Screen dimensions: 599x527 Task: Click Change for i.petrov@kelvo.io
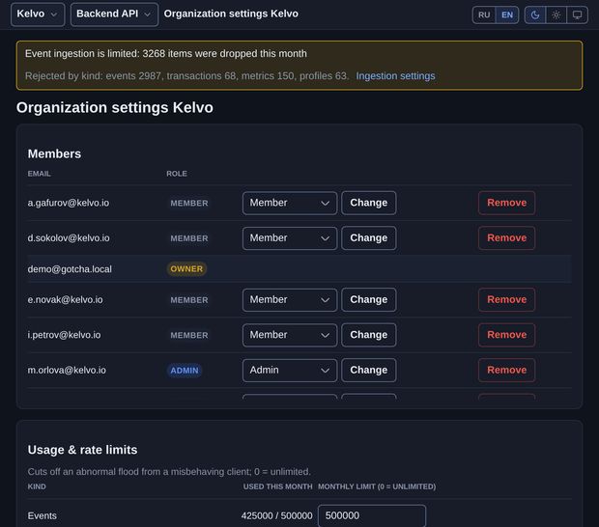tap(369, 335)
